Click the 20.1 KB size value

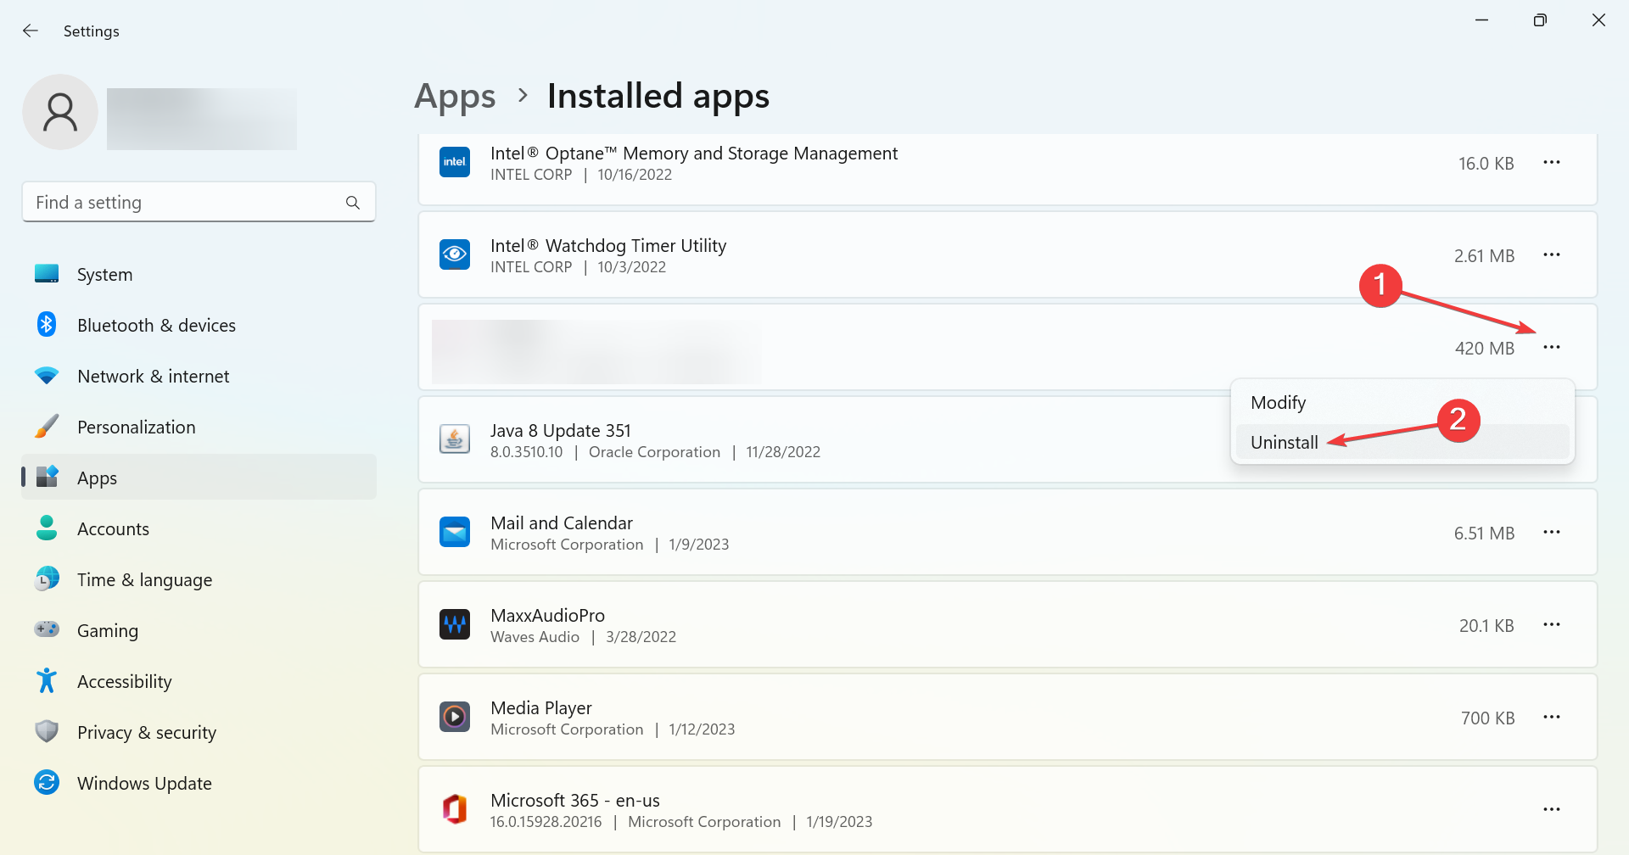pos(1486,626)
